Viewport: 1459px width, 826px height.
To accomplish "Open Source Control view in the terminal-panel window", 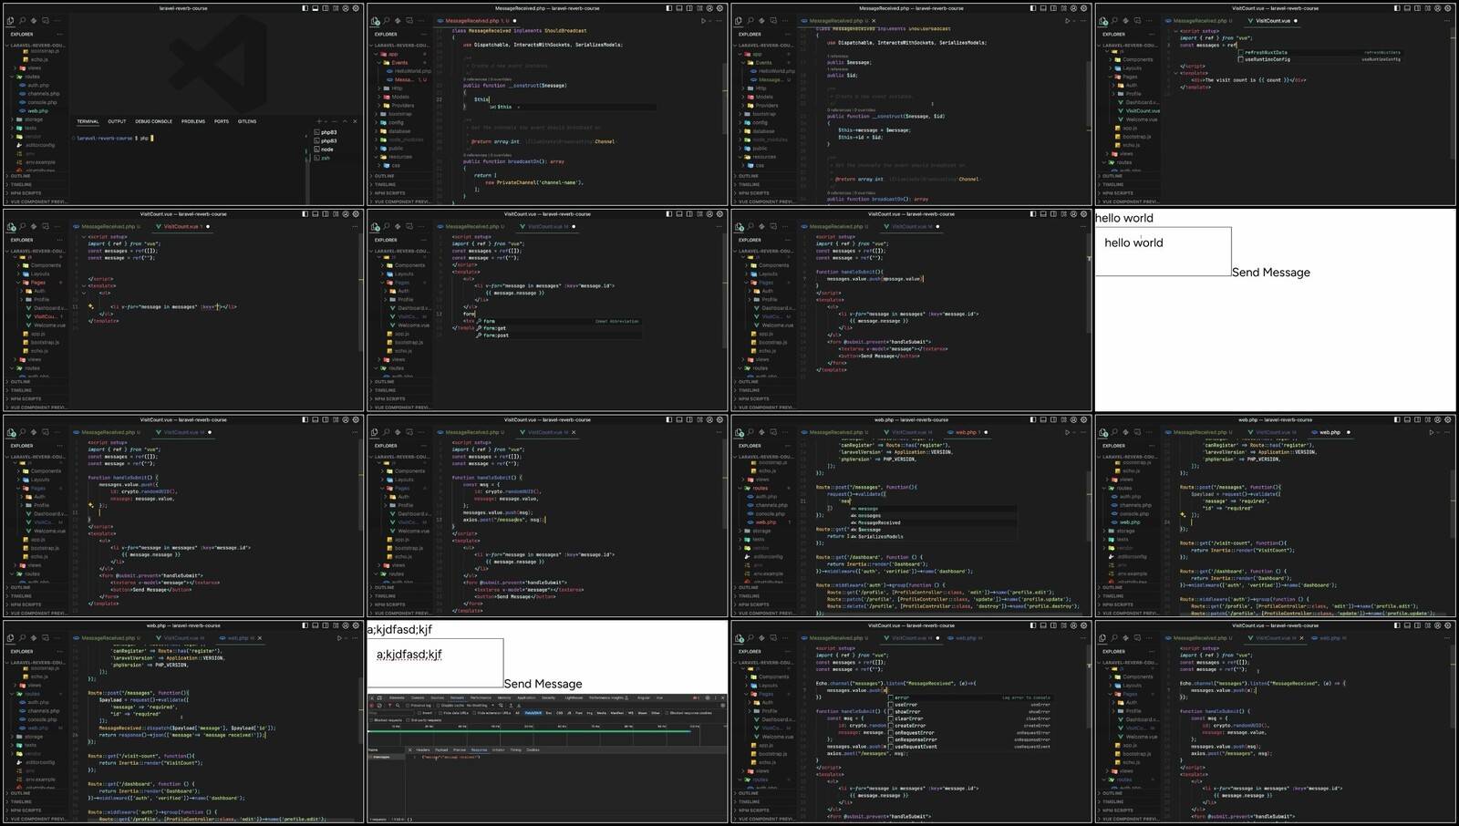I will pyautogui.click(x=34, y=20).
